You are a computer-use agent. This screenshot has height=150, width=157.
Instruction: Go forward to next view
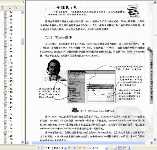click(85, 148)
